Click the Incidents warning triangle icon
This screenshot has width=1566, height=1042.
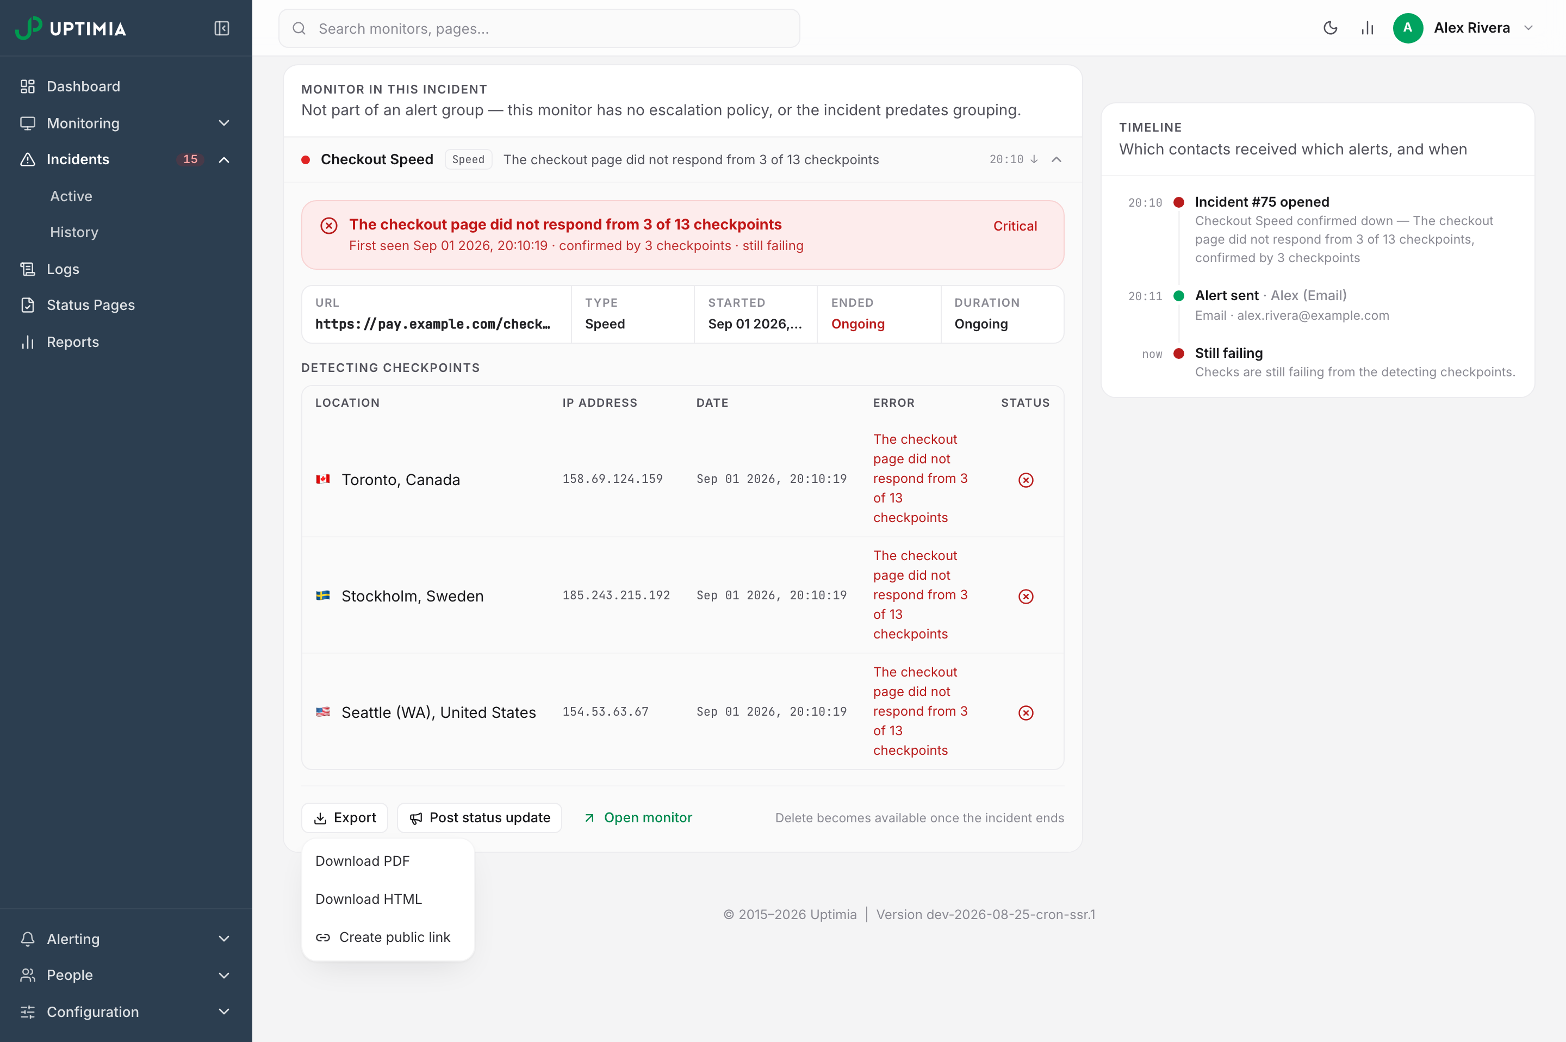coord(27,159)
